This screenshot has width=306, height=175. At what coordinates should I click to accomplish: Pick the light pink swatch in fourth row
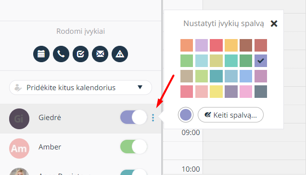pyautogui.click(x=246, y=92)
